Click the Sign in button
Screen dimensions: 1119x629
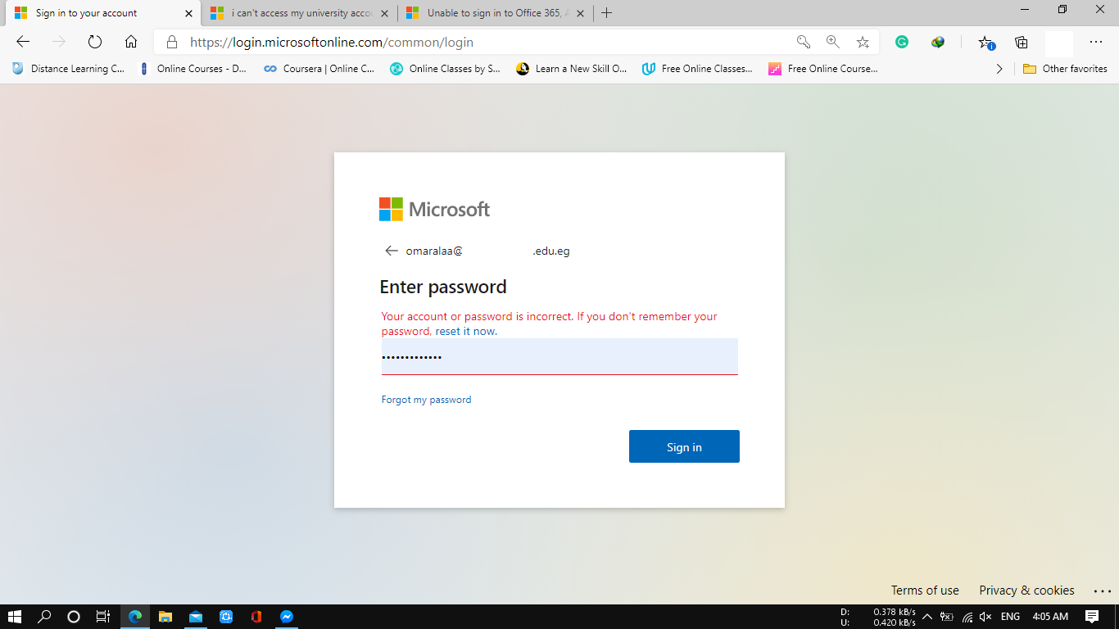(684, 446)
